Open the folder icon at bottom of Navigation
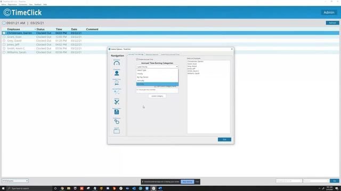The height and width of the screenshot is (191, 341). [117, 131]
